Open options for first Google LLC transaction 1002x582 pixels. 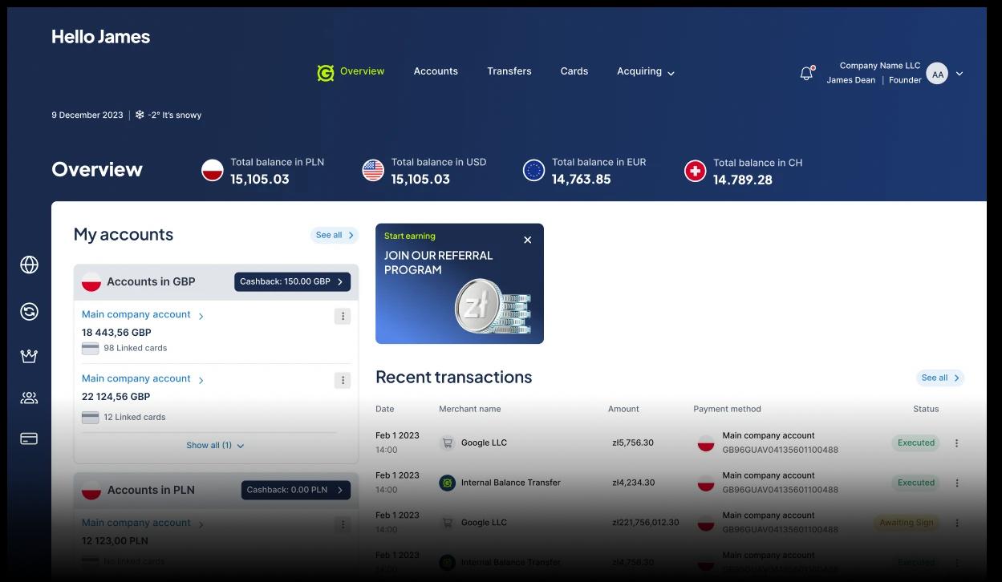(x=956, y=443)
